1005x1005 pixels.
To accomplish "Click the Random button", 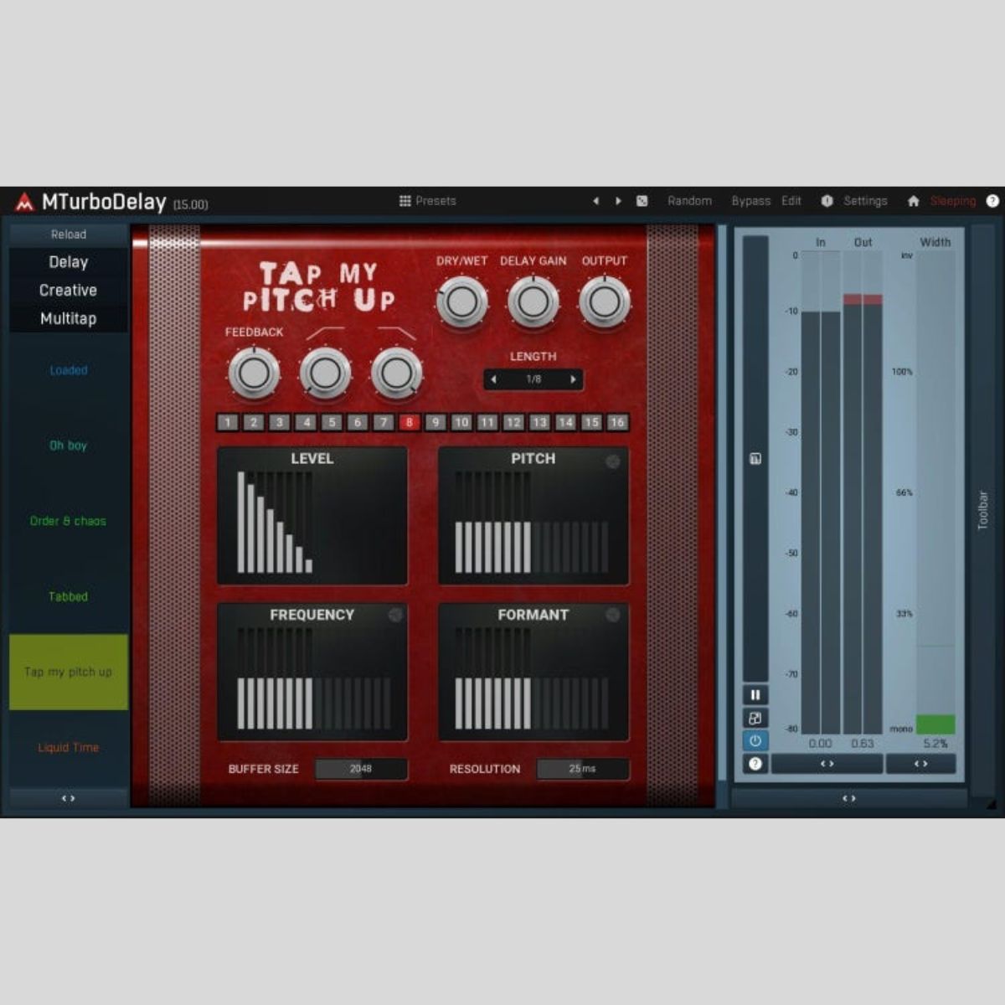I will point(689,201).
